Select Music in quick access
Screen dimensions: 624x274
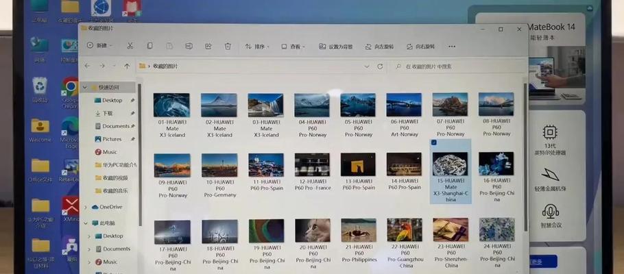tap(106, 152)
